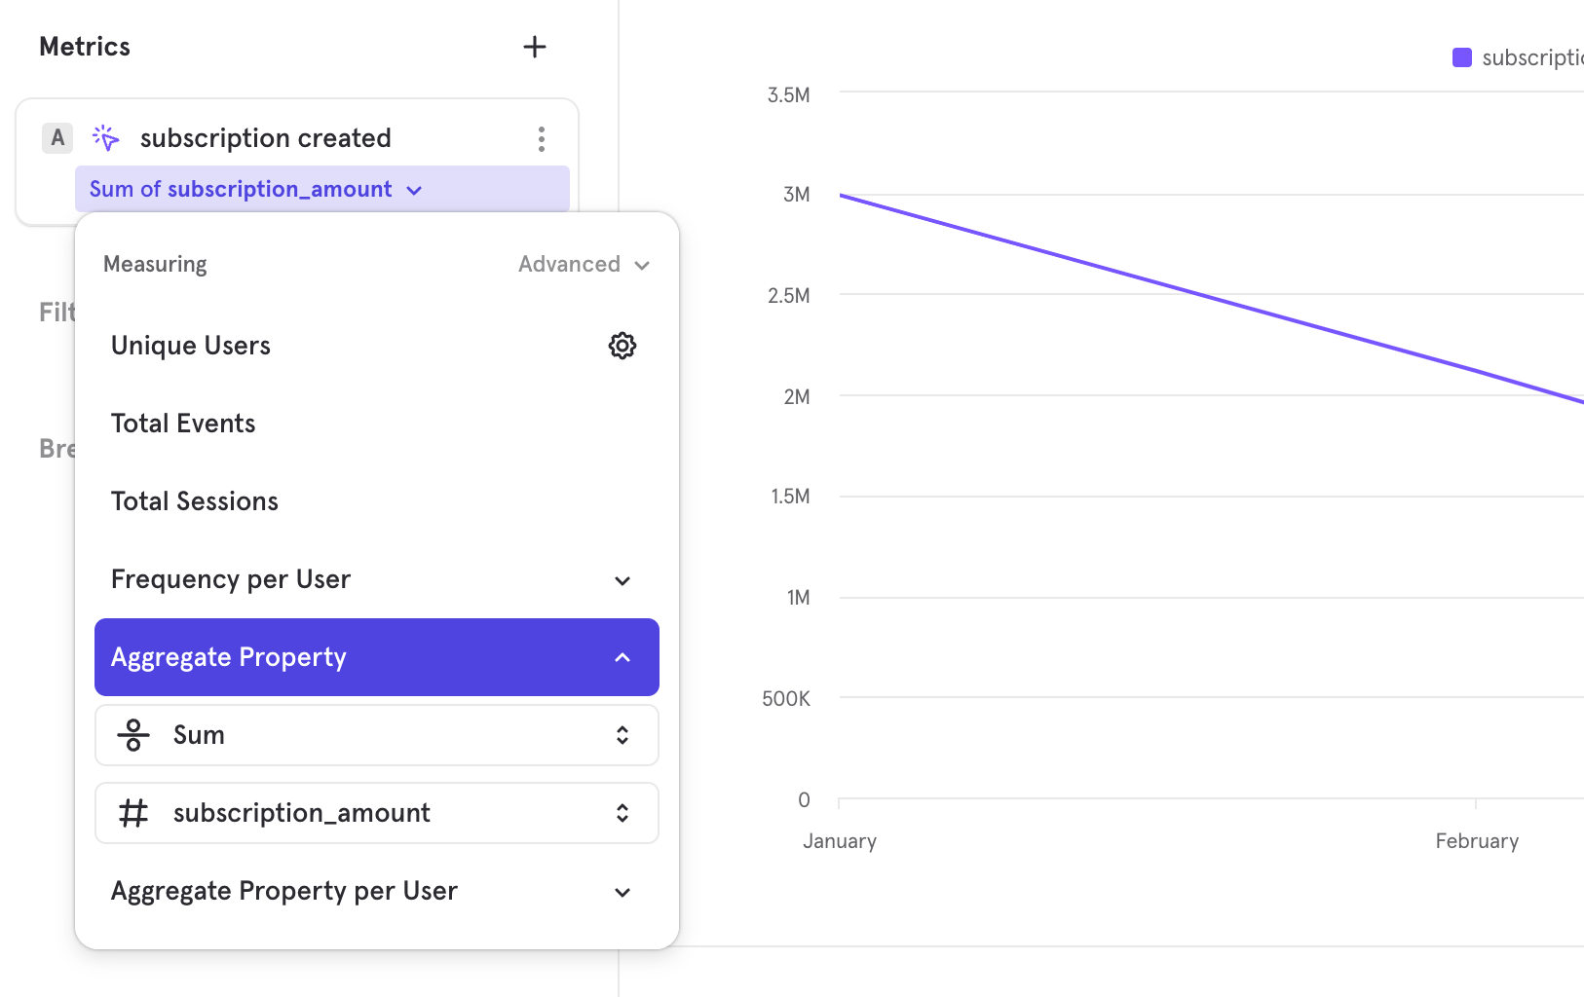Click the hash icon for subscription_amount
This screenshot has width=1584, height=997.
[133, 813]
